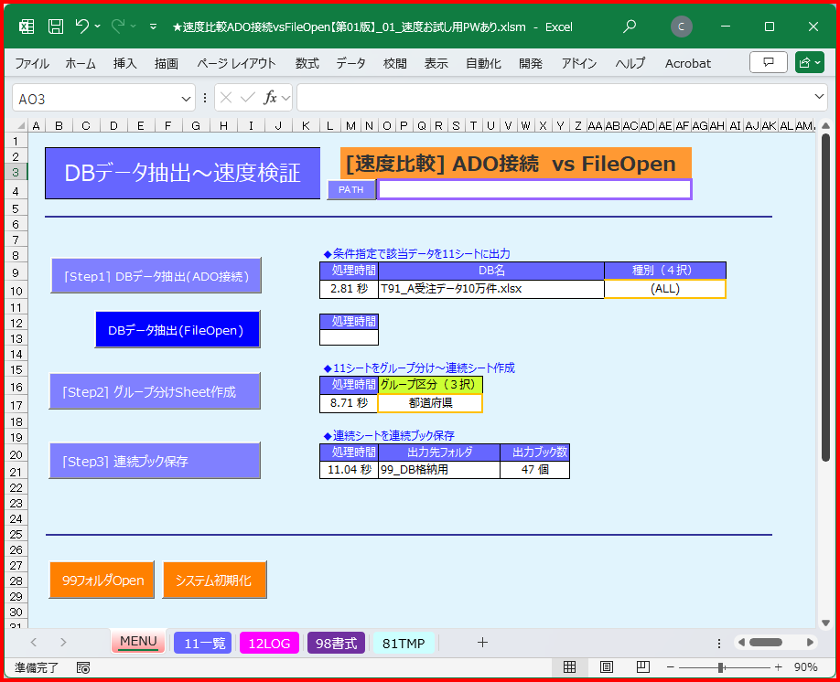Image resolution: width=840 pixels, height=682 pixels.
Task: Open the Comments speech bubble icon
Action: (x=768, y=63)
